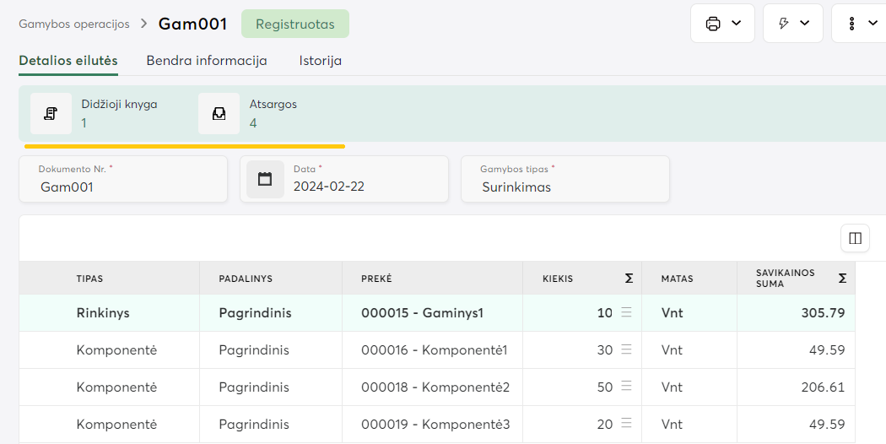Toggle the column layout icon
886x444 pixels.
(855, 238)
